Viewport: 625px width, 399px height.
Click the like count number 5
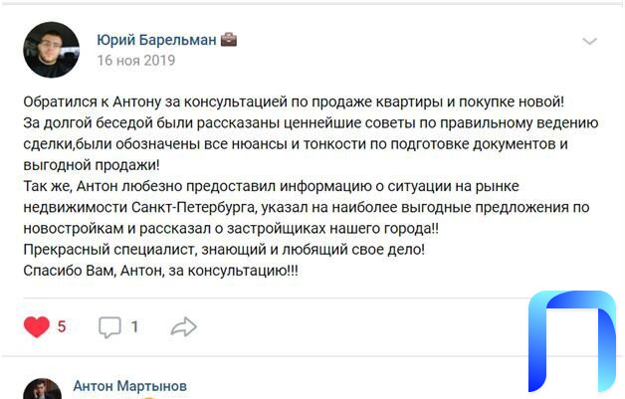click(x=62, y=326)
